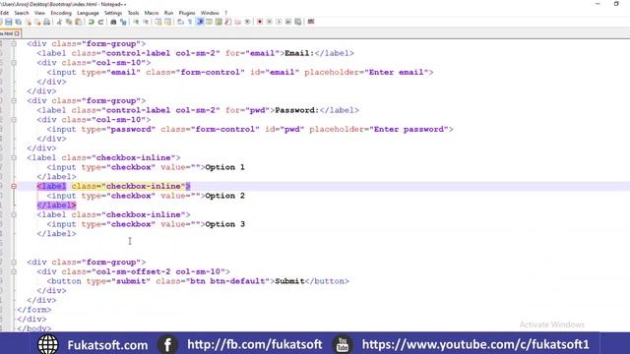This screenshot has width=630, height=354.
Task: Cut selection with the scissors icon
Action: (x=59, y=22)
